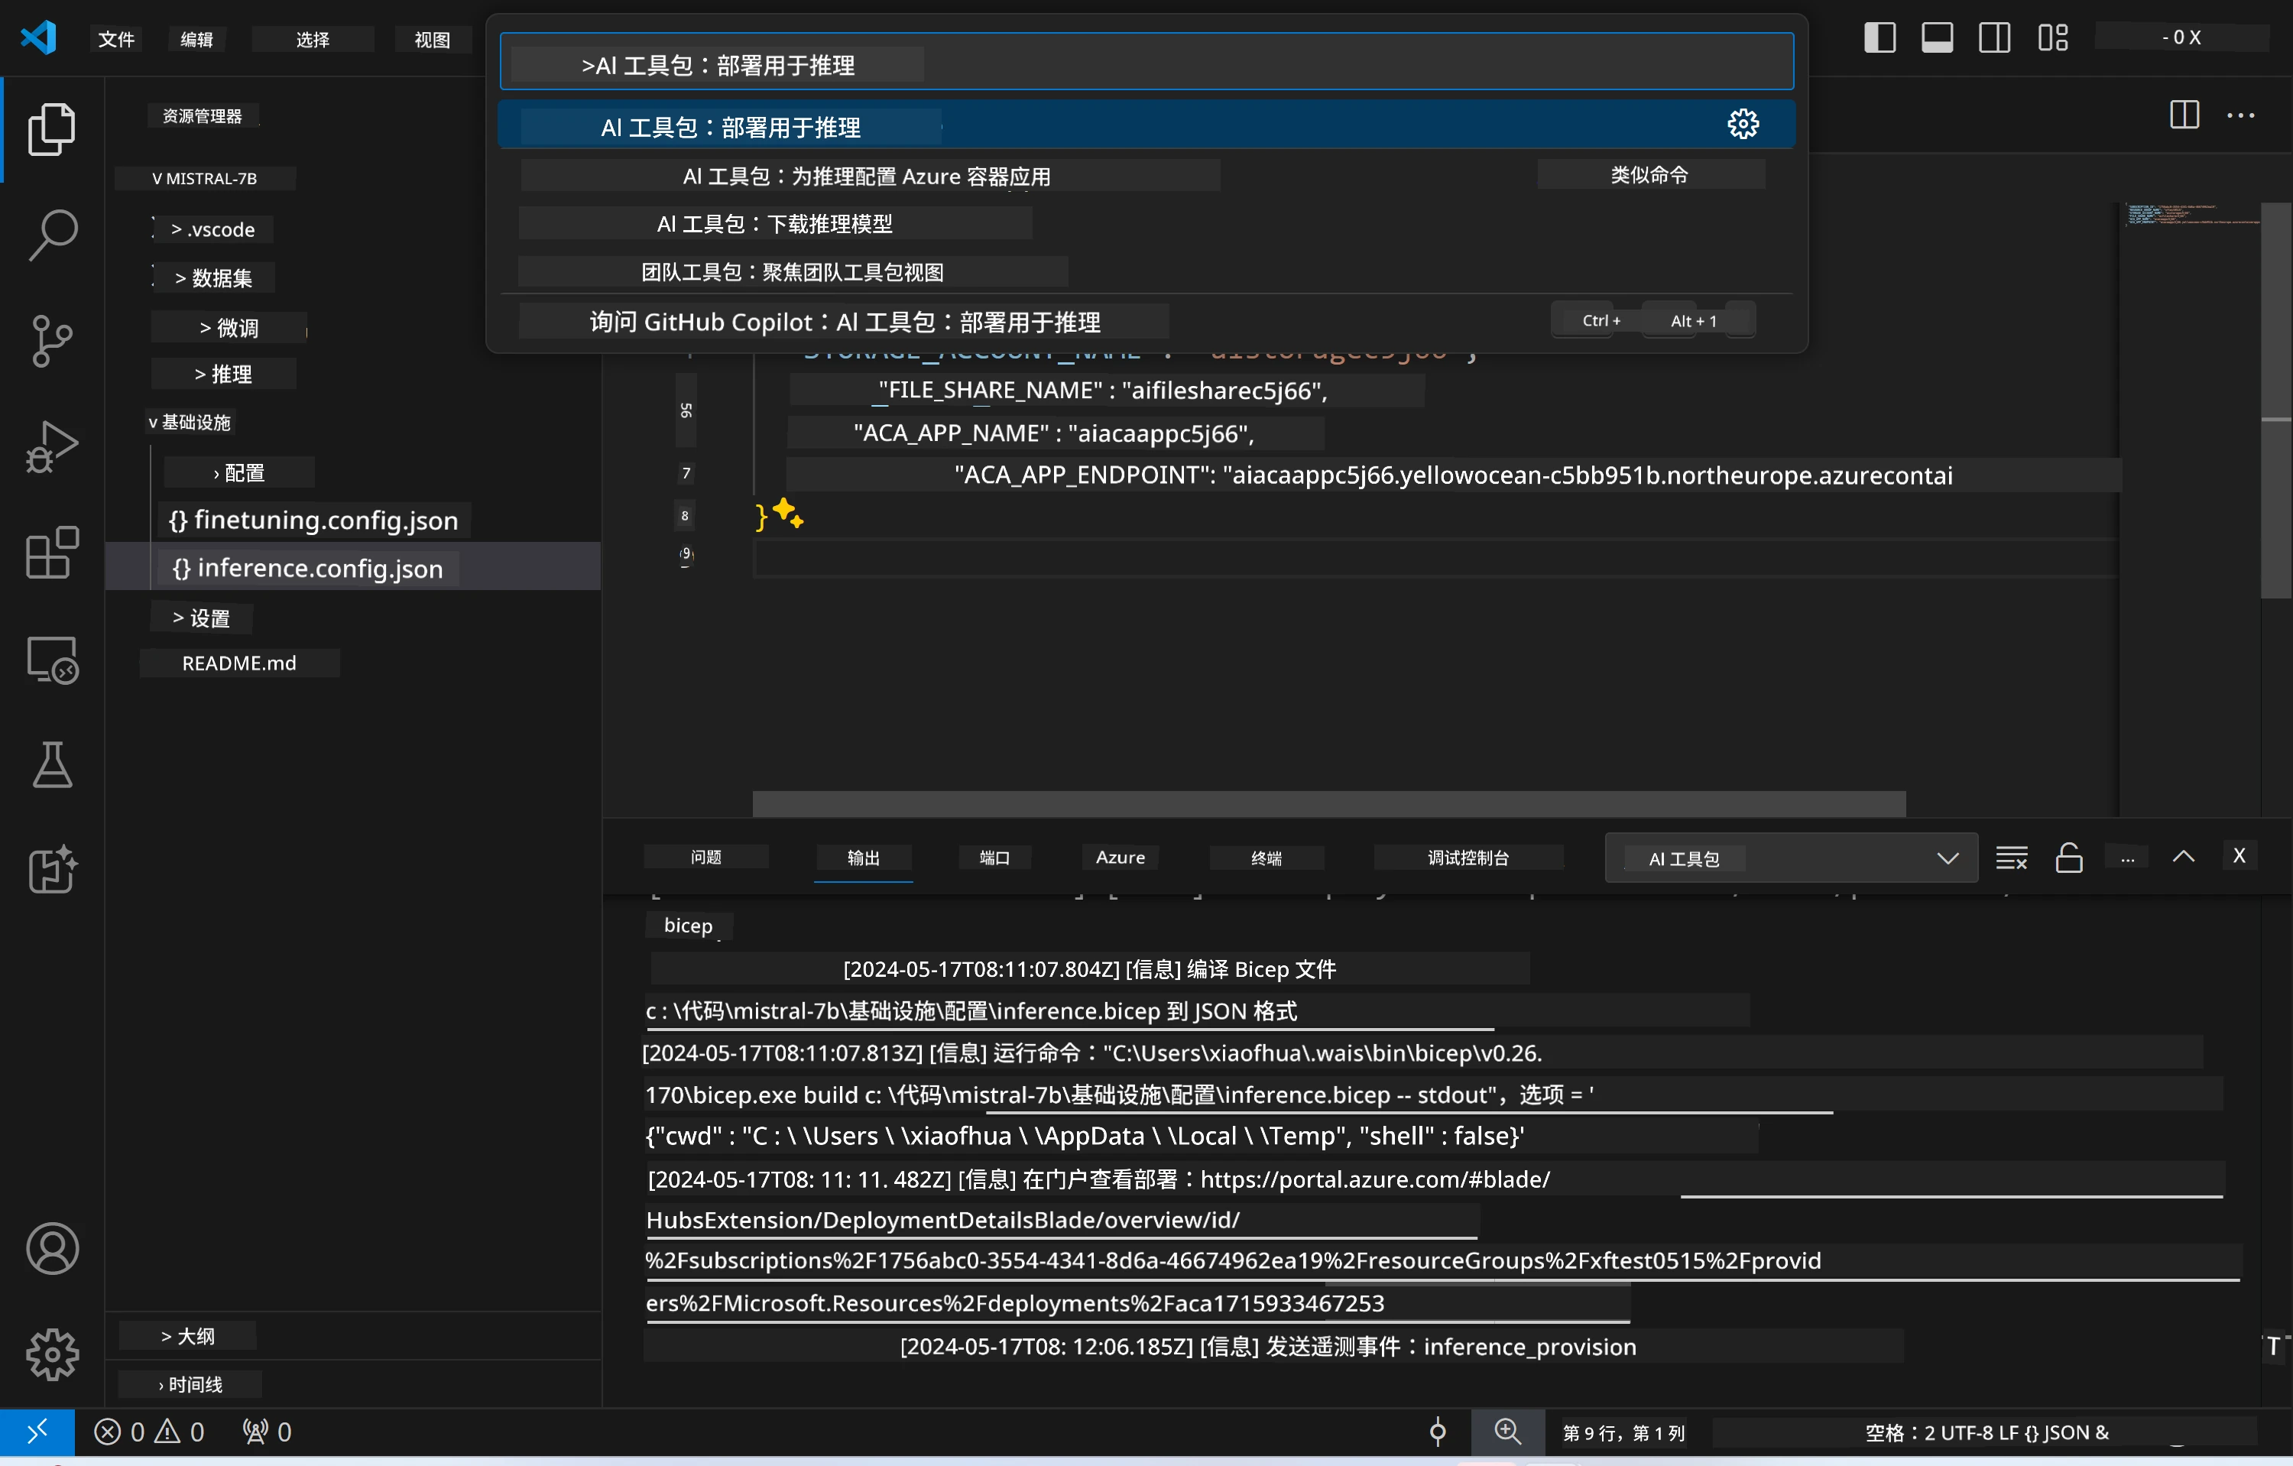
Task: Open the Testing flask view
Action: click(x=51, y=765)
